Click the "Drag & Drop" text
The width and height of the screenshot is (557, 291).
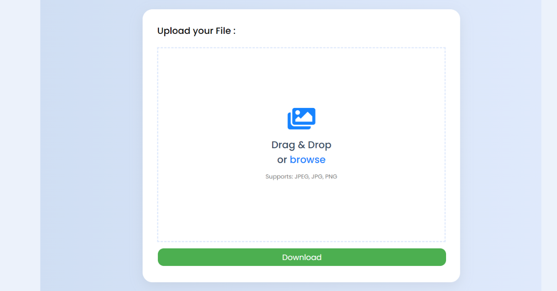pyautogui.click(x=301, y=145)
